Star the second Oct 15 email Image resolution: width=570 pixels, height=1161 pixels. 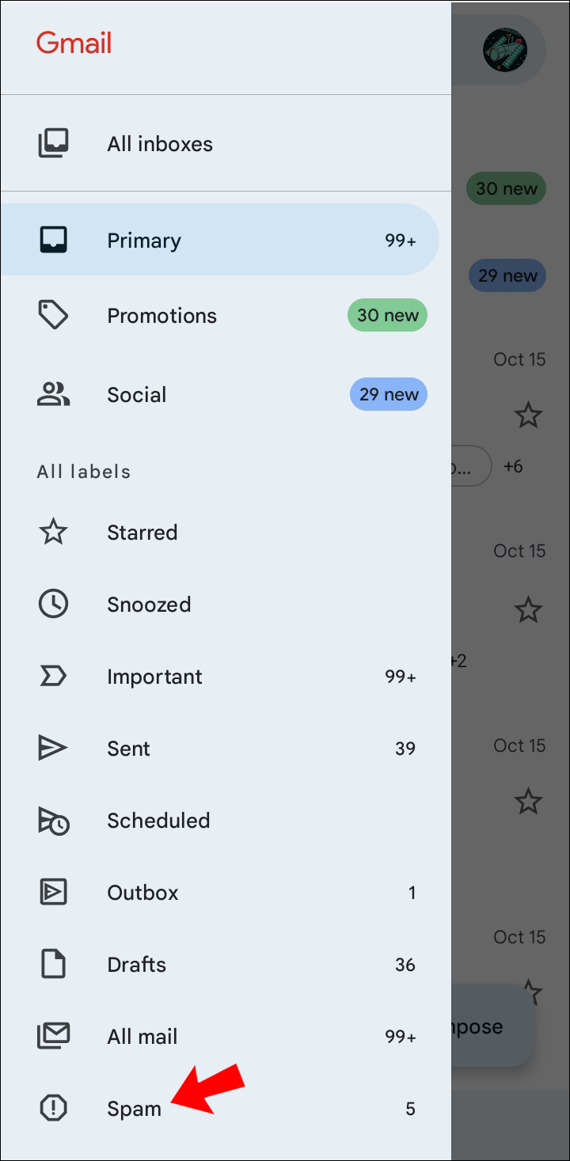pos(528,610)
